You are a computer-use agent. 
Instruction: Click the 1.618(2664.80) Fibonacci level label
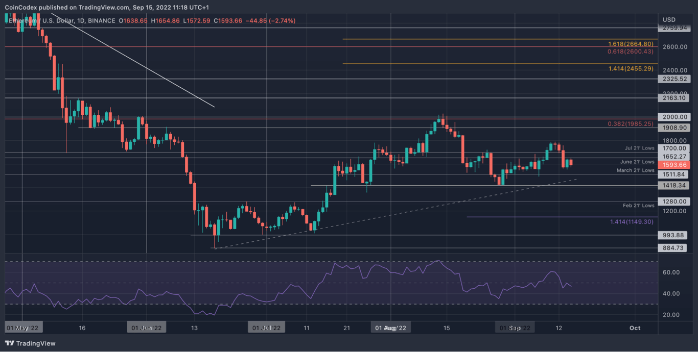tap(630, 44)
